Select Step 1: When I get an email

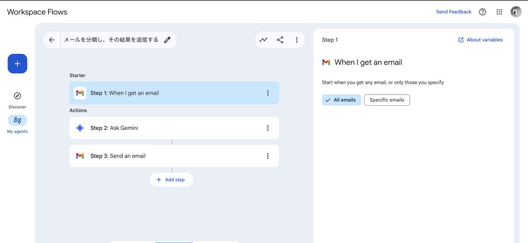click(174, 93)
